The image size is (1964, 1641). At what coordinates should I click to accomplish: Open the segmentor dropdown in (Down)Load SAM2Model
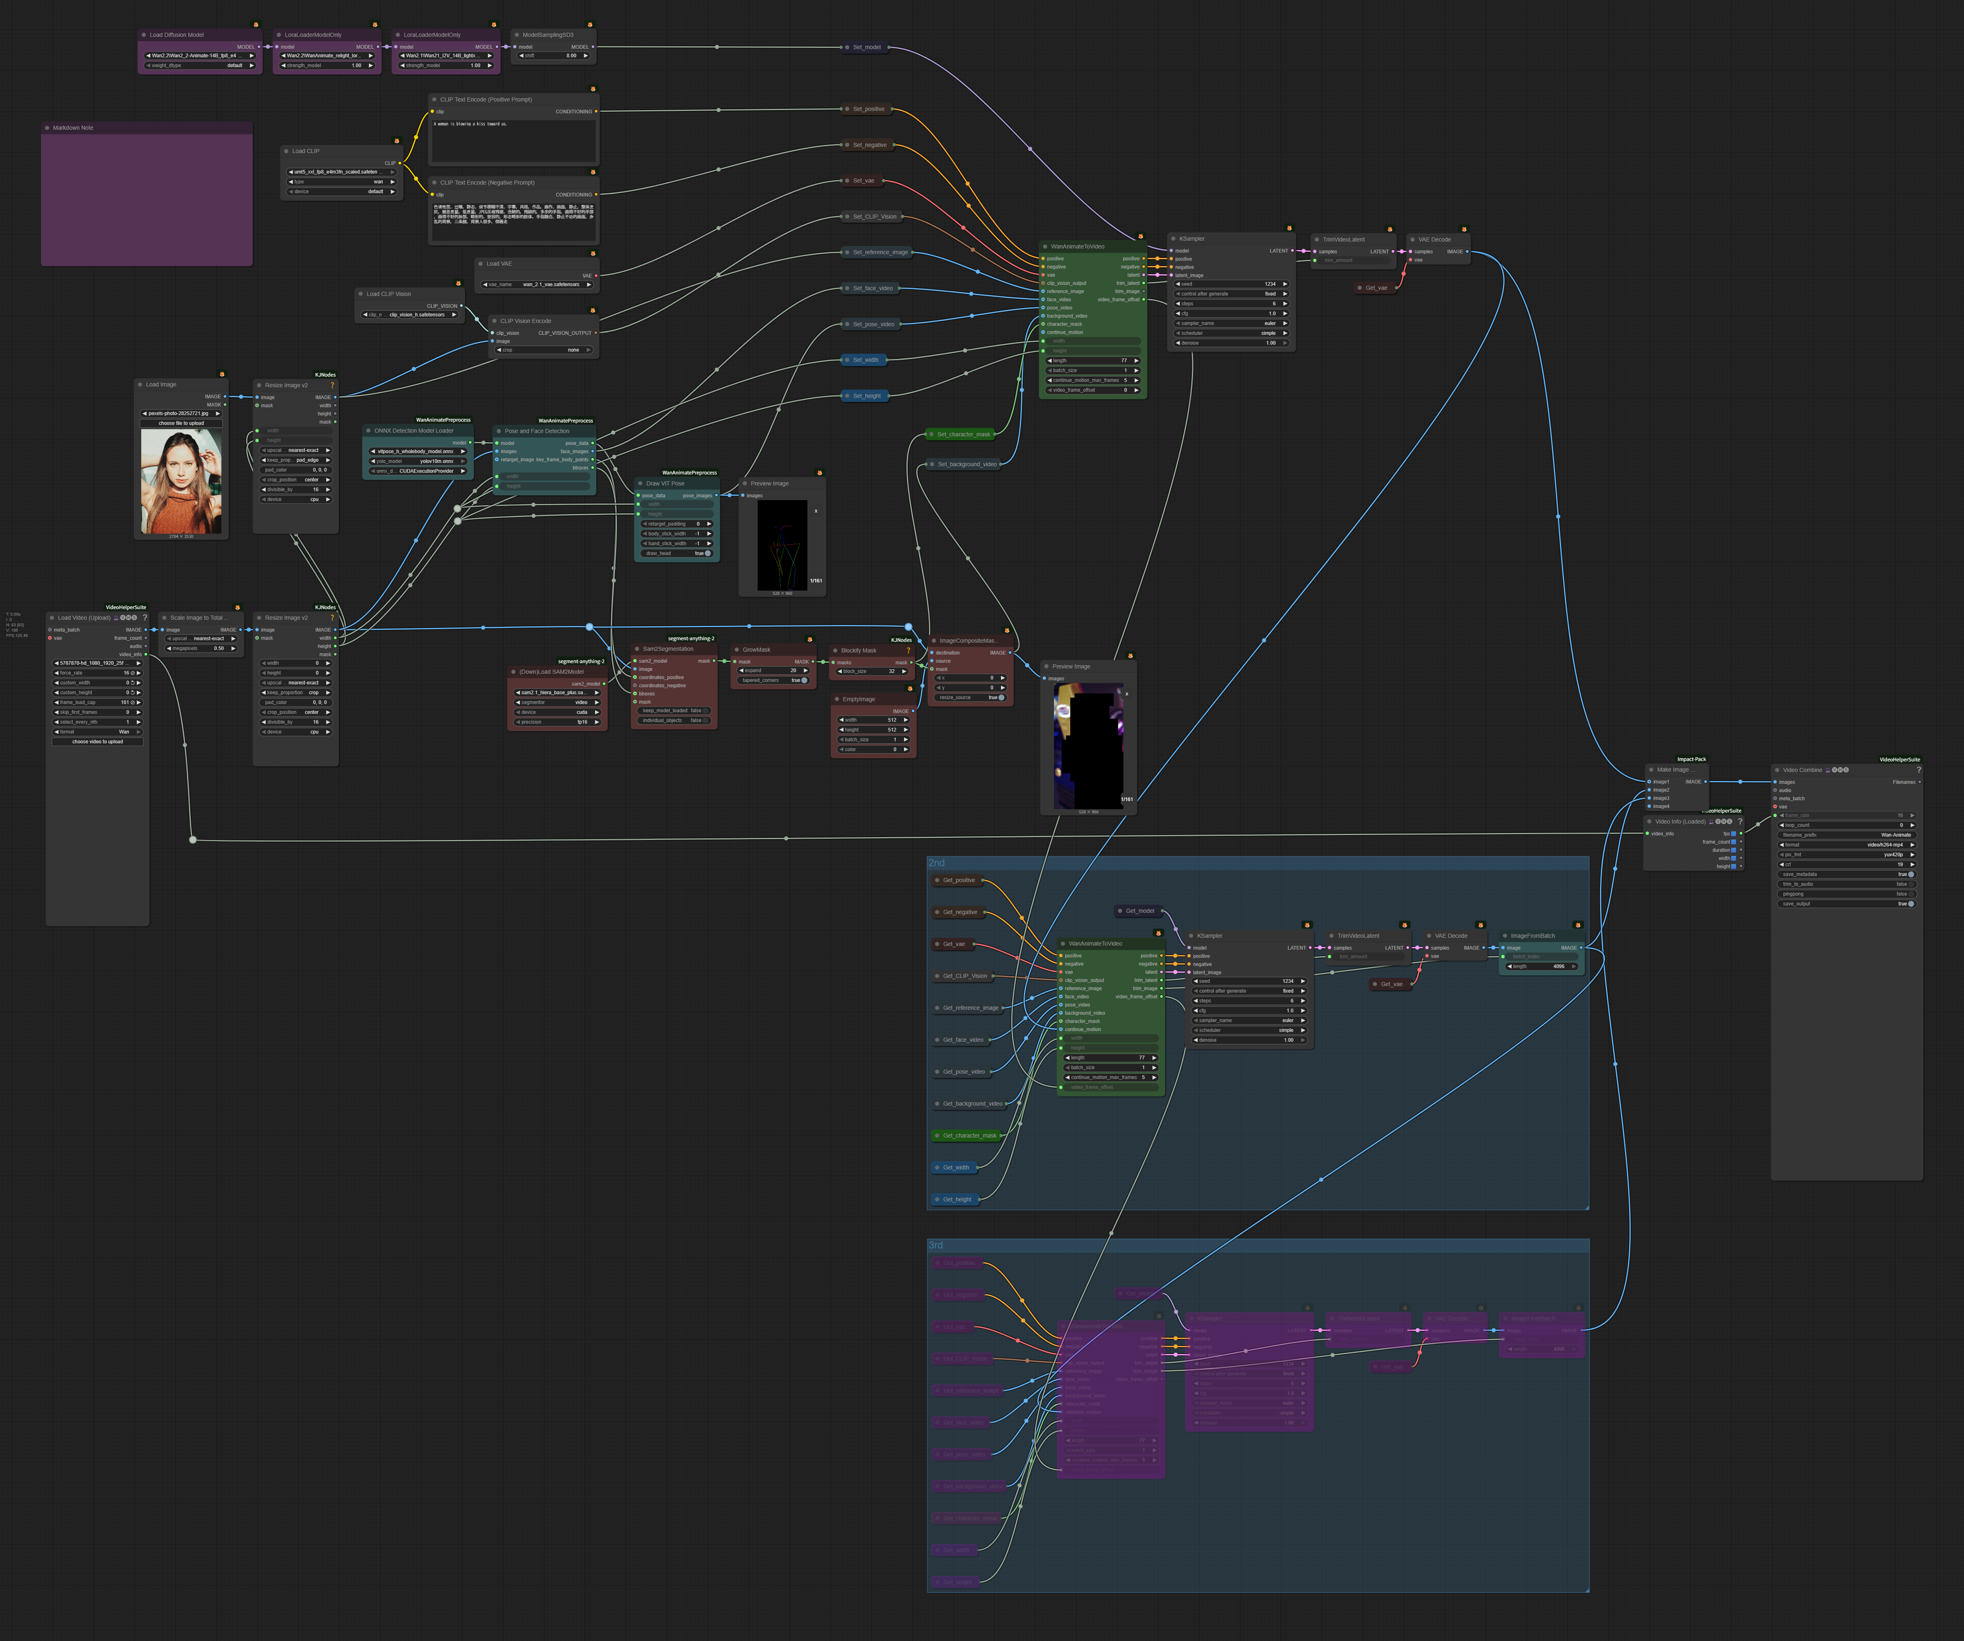pyautogui.click(x=556, y=702)
